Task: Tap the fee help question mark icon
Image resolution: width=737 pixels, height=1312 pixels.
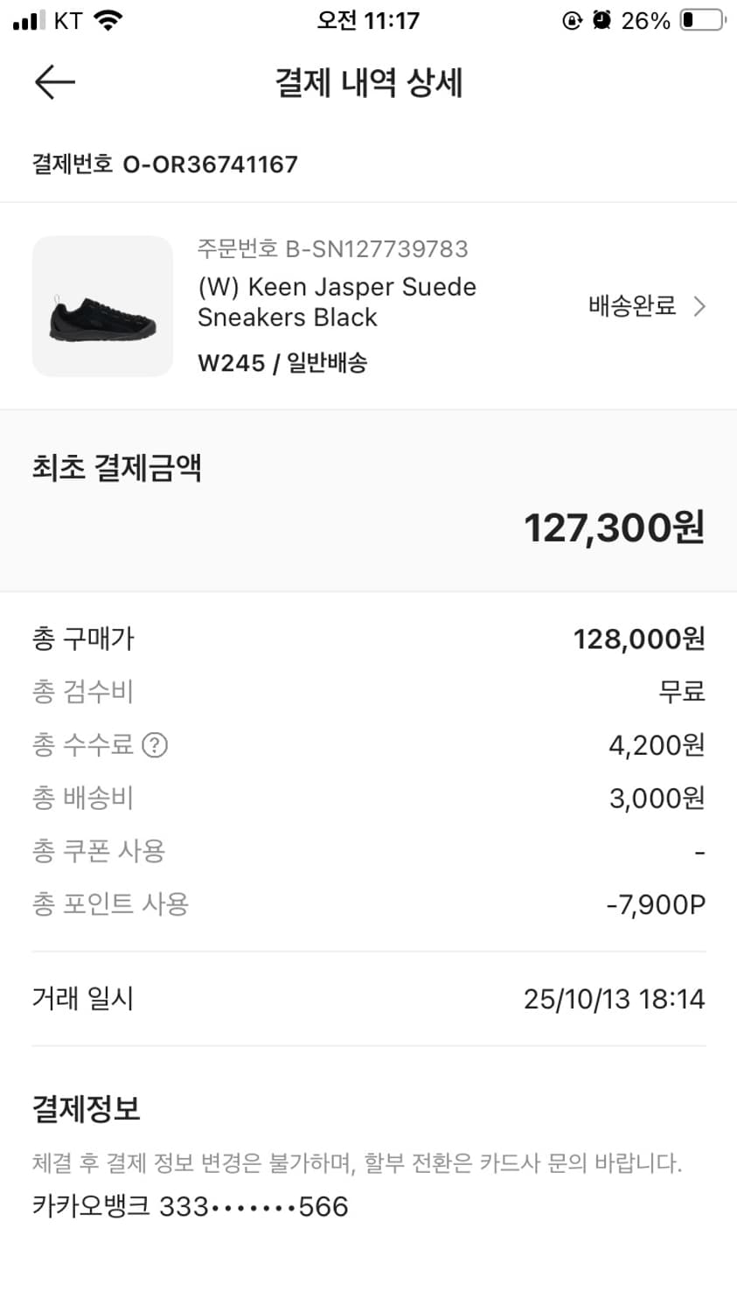Action: pos(155,745)
